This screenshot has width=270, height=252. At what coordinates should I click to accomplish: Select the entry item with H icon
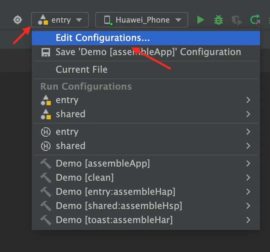pyautogui.click(x=67, y=132)
